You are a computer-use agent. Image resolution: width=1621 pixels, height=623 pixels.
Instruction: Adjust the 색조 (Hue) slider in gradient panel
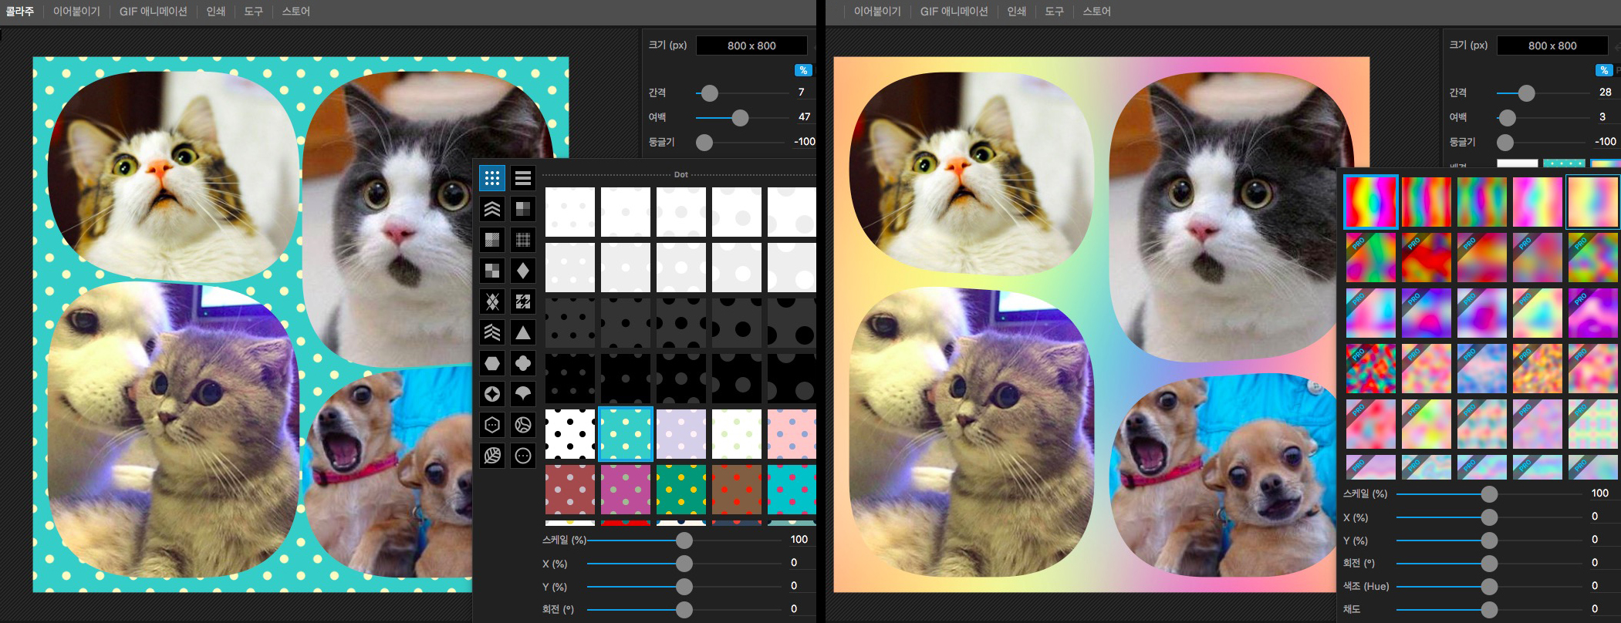tap(1489, 587)
